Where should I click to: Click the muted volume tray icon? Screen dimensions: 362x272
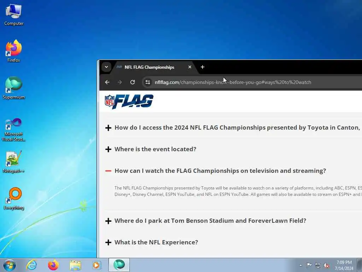point(326,265)
